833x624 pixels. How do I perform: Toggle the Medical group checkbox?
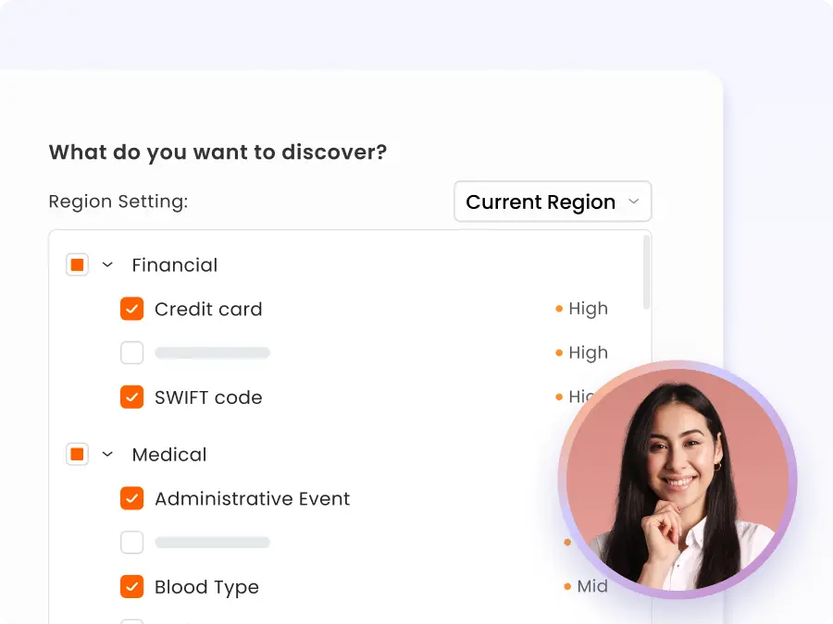pos(77,454)
